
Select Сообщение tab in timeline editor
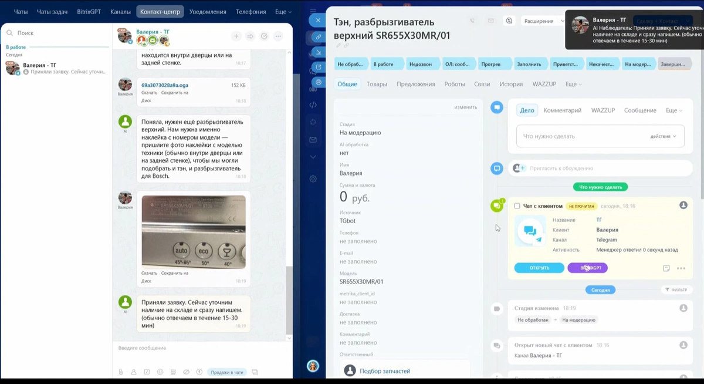pos(640,110)
